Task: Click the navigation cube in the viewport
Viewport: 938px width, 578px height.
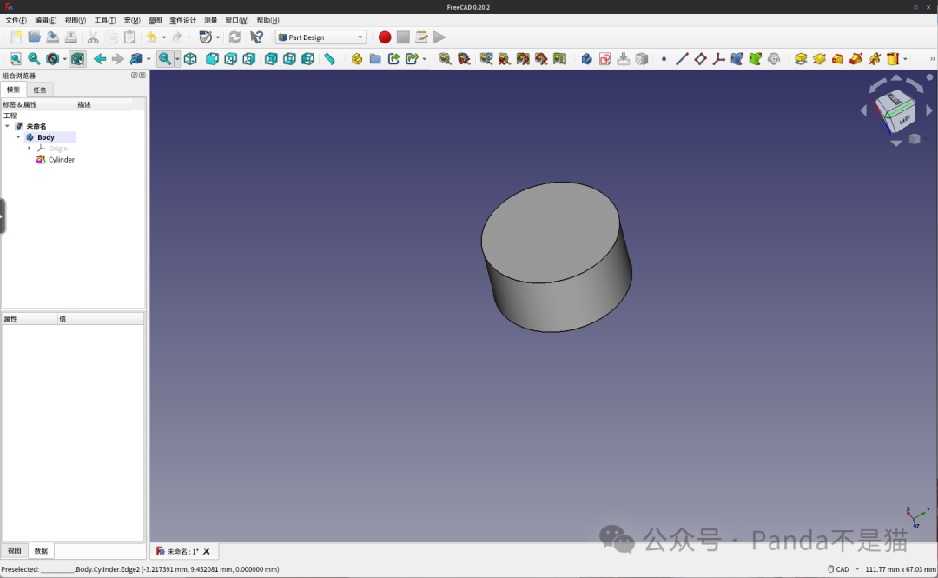Action: 895,110
